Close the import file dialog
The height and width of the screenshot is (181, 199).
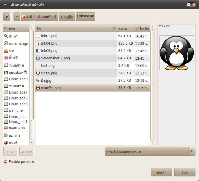point(194,5)
